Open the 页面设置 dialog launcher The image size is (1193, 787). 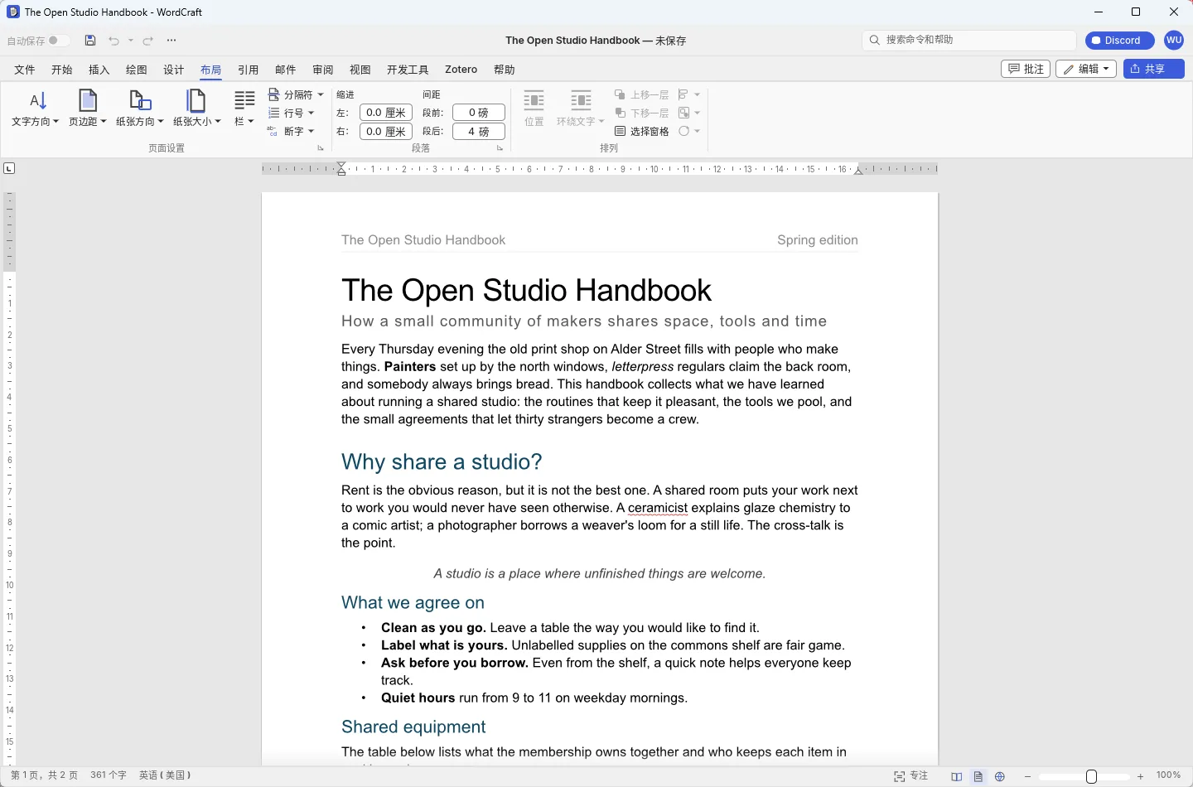coord(321,148)
